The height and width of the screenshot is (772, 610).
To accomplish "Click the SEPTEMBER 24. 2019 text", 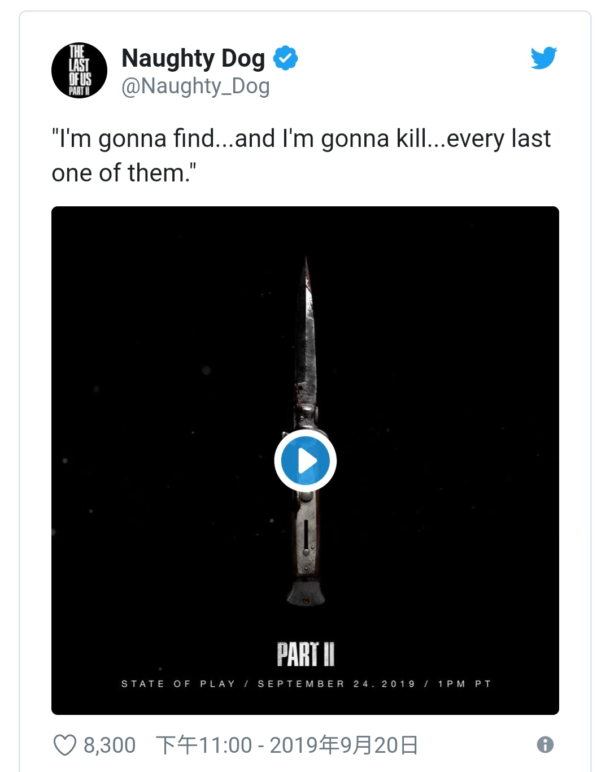I will tap(337, 684).
